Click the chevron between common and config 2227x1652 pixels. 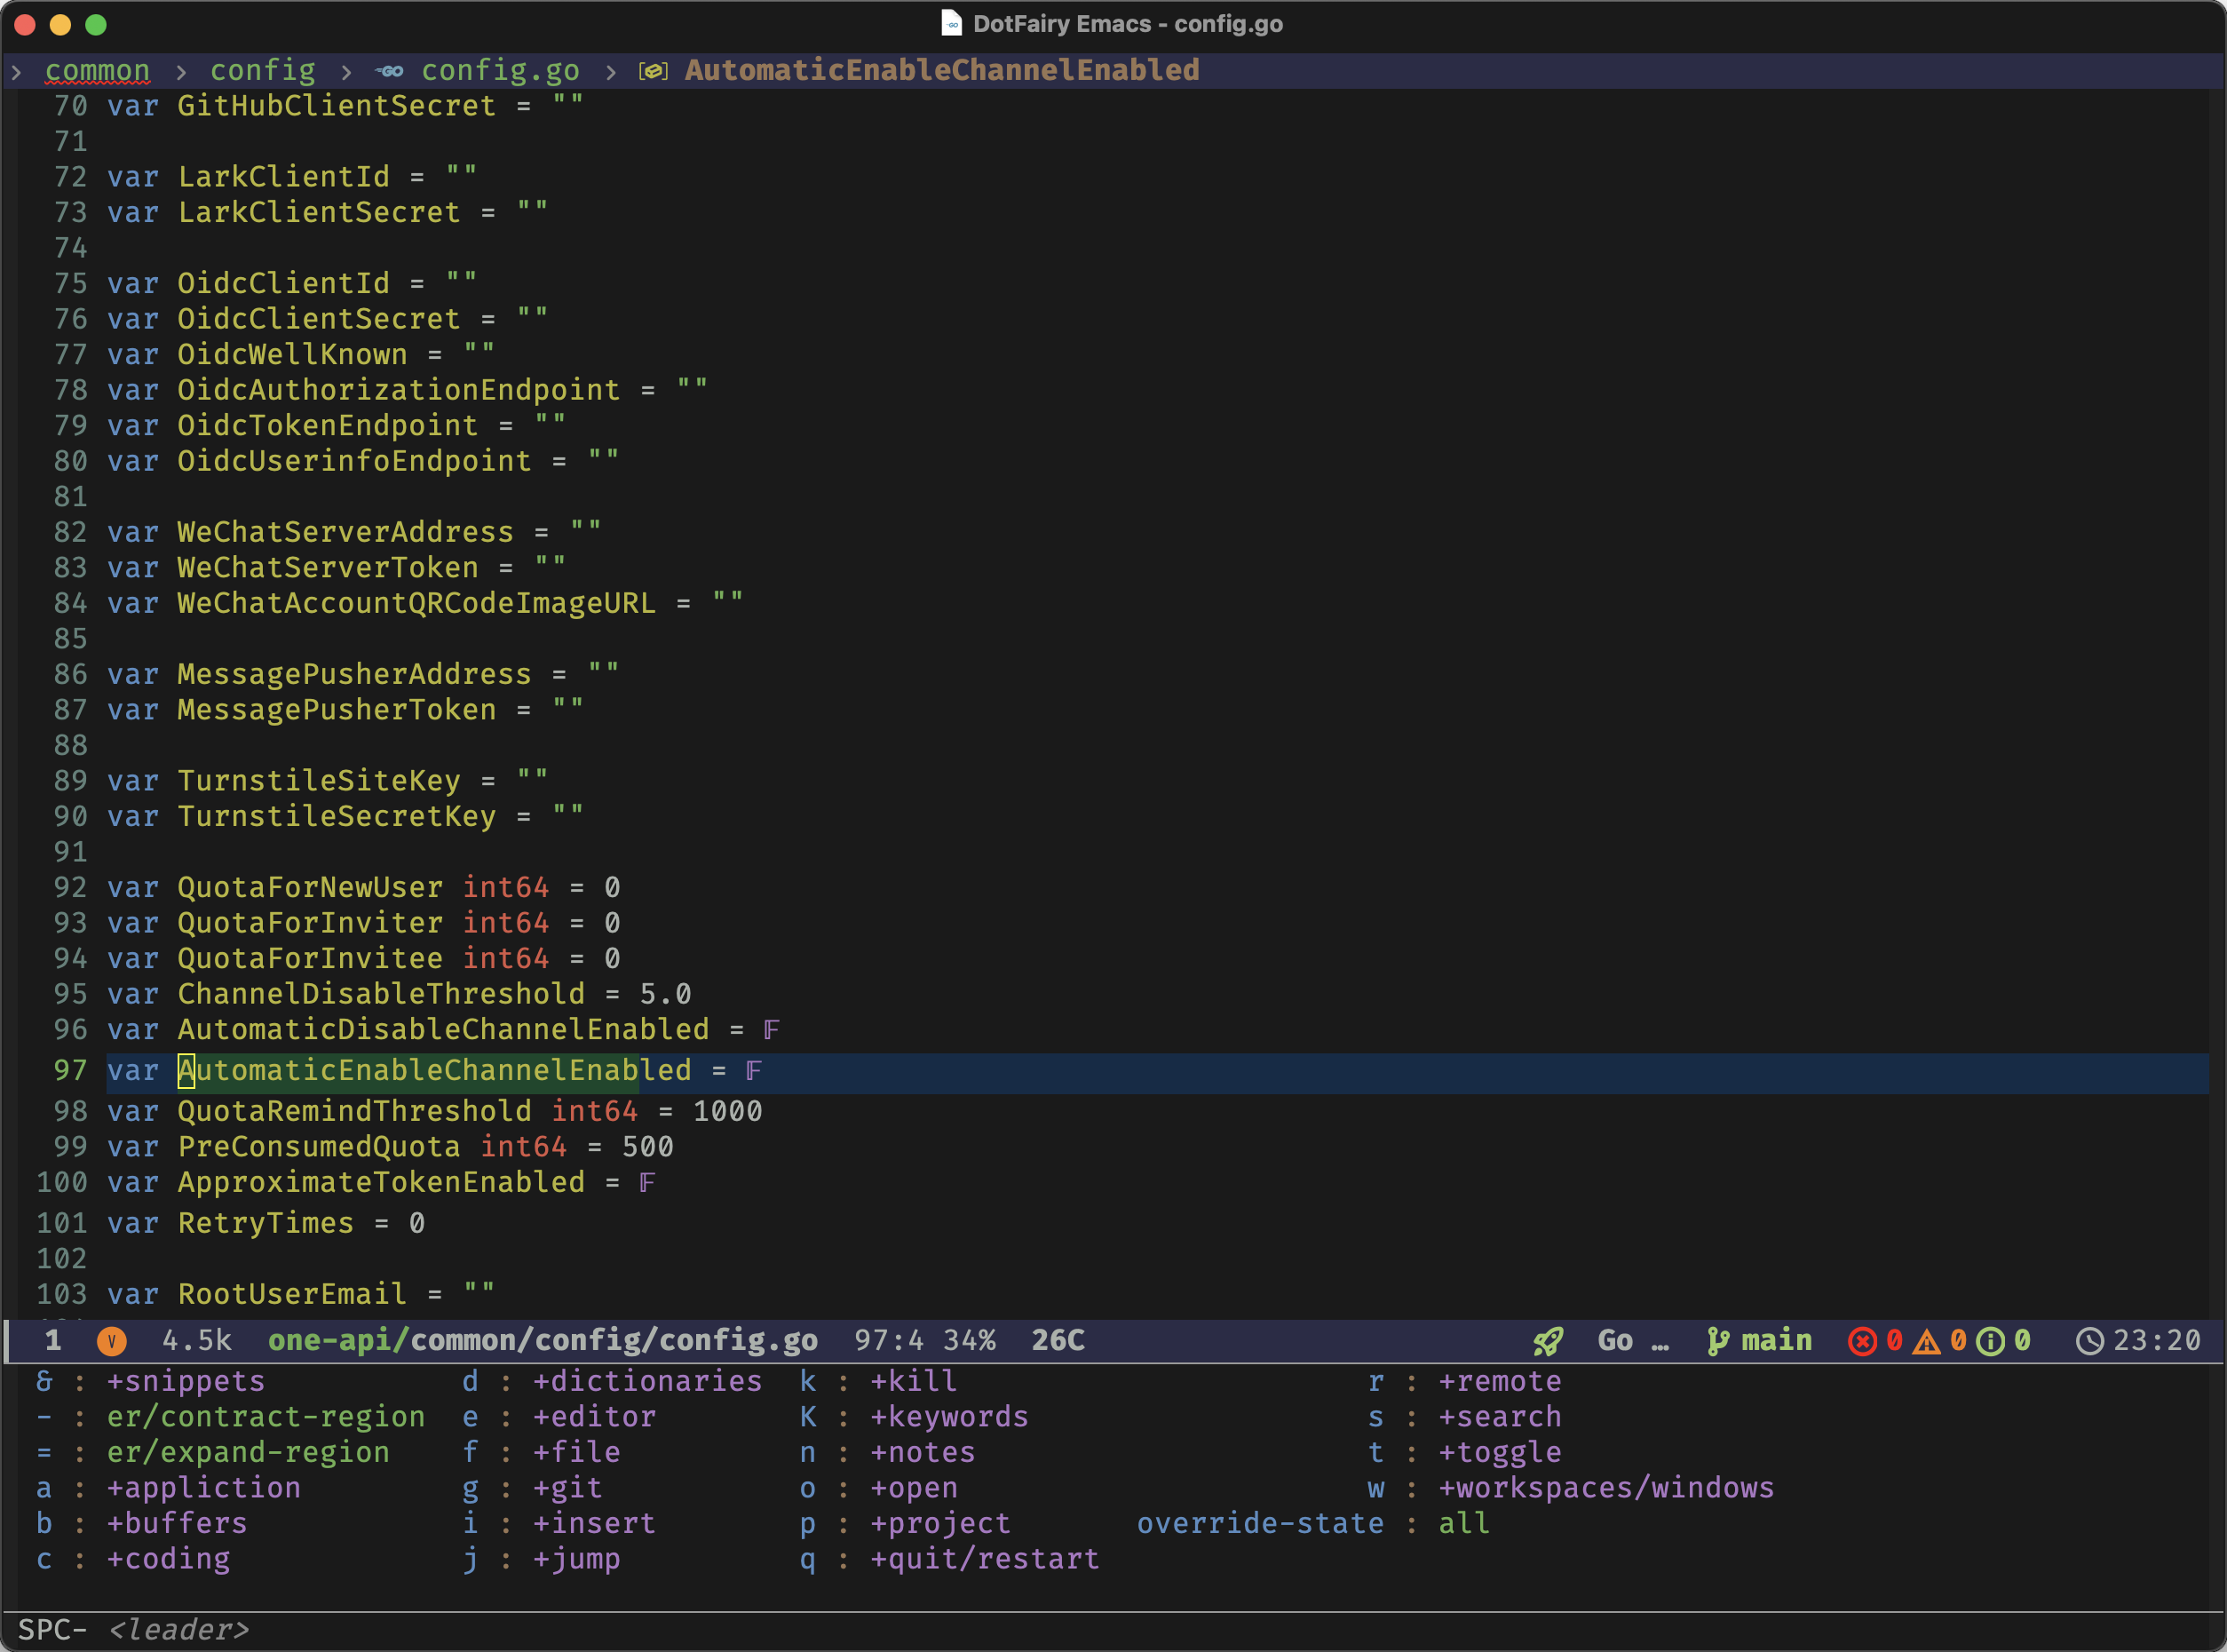pos(181,71)
